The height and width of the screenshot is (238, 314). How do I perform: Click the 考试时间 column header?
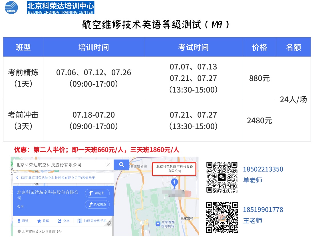[x=193, y=47]
